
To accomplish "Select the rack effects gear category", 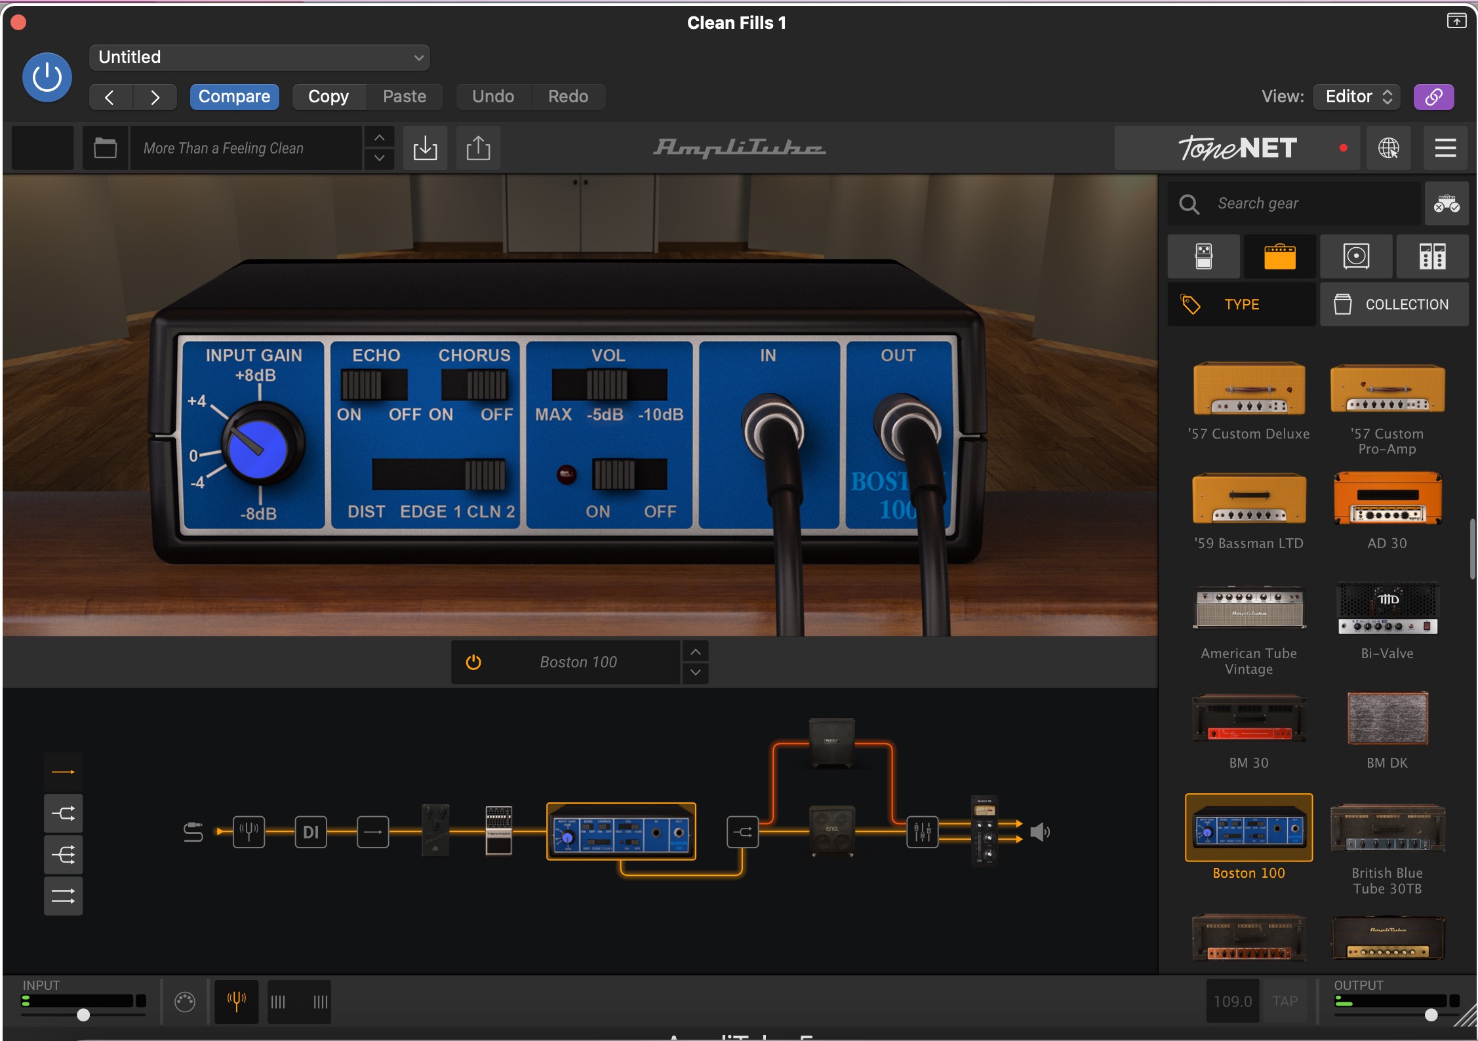I will [1432, 256].
